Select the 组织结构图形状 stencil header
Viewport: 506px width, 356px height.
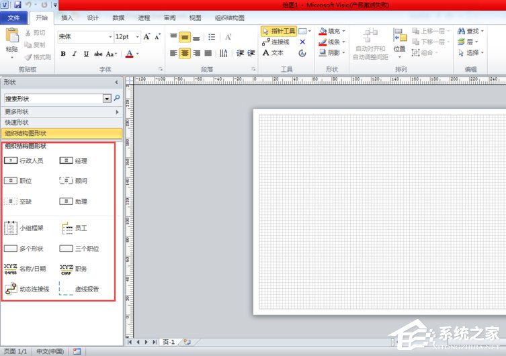tap(62, 133)
